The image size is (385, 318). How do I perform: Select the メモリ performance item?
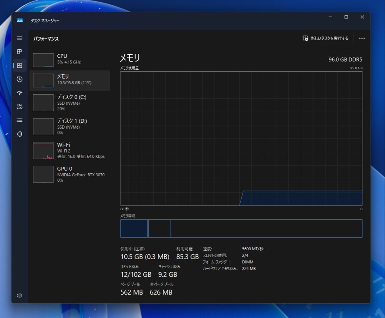(70, 80)
